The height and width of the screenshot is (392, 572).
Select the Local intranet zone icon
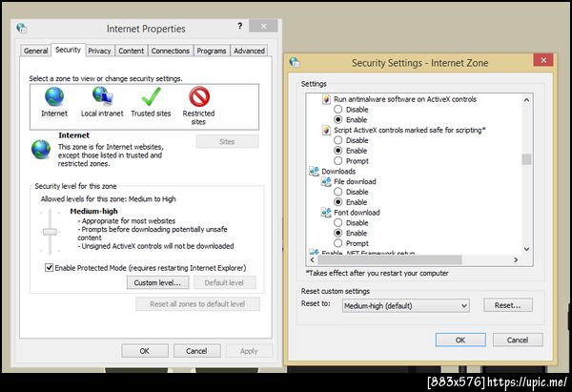coord(102,96)
